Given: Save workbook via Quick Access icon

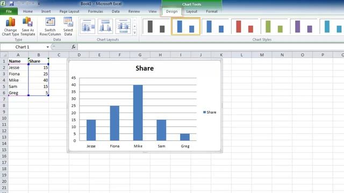Looking at the screenshot, I should pyautogui.click(x=11, y=4).
